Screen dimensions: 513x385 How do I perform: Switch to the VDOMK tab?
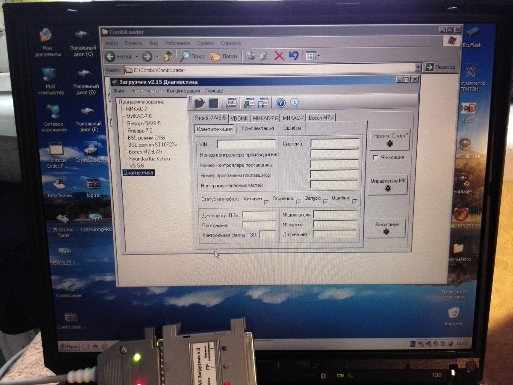point(239,118)
